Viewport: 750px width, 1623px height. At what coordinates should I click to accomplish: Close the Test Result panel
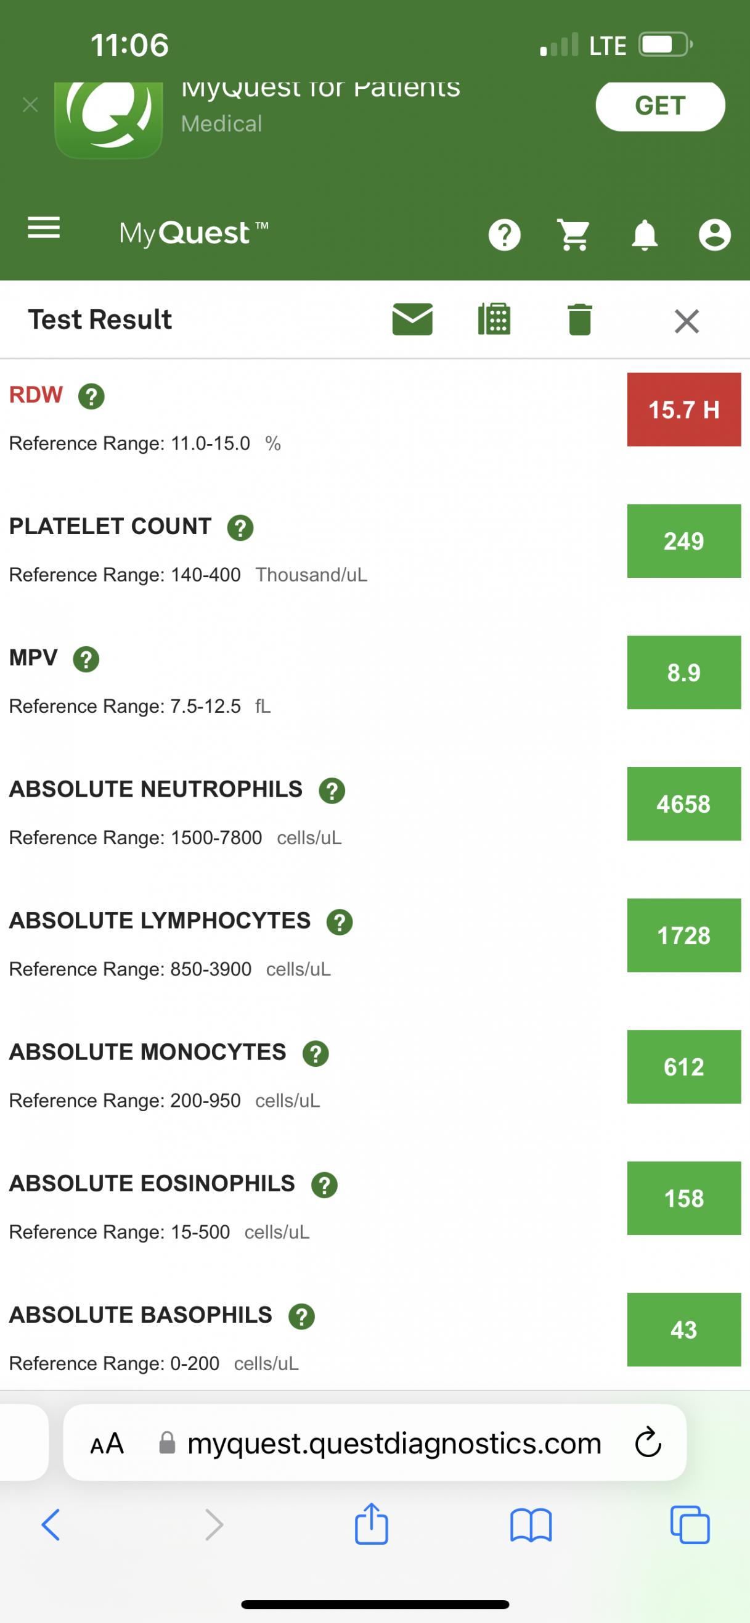tap(687, 321)
